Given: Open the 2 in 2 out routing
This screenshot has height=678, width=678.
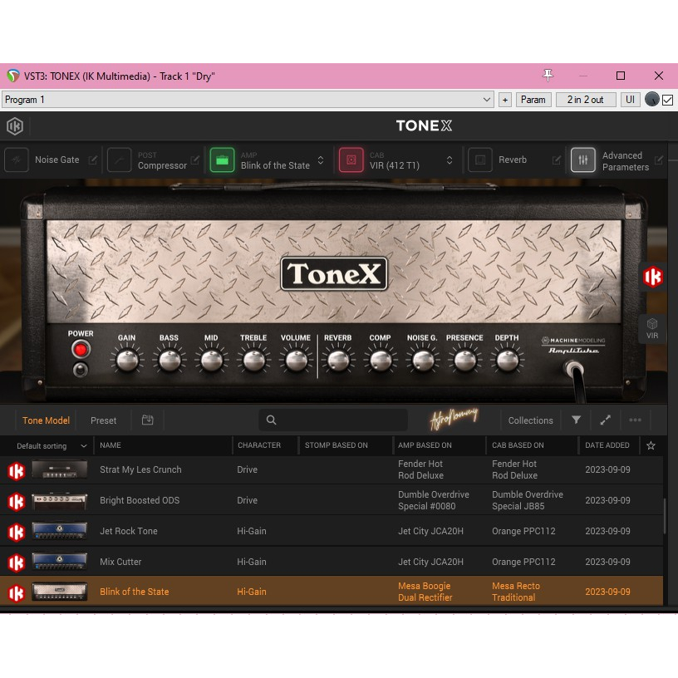Looking at the screenshot, I should tap(586, 100).
